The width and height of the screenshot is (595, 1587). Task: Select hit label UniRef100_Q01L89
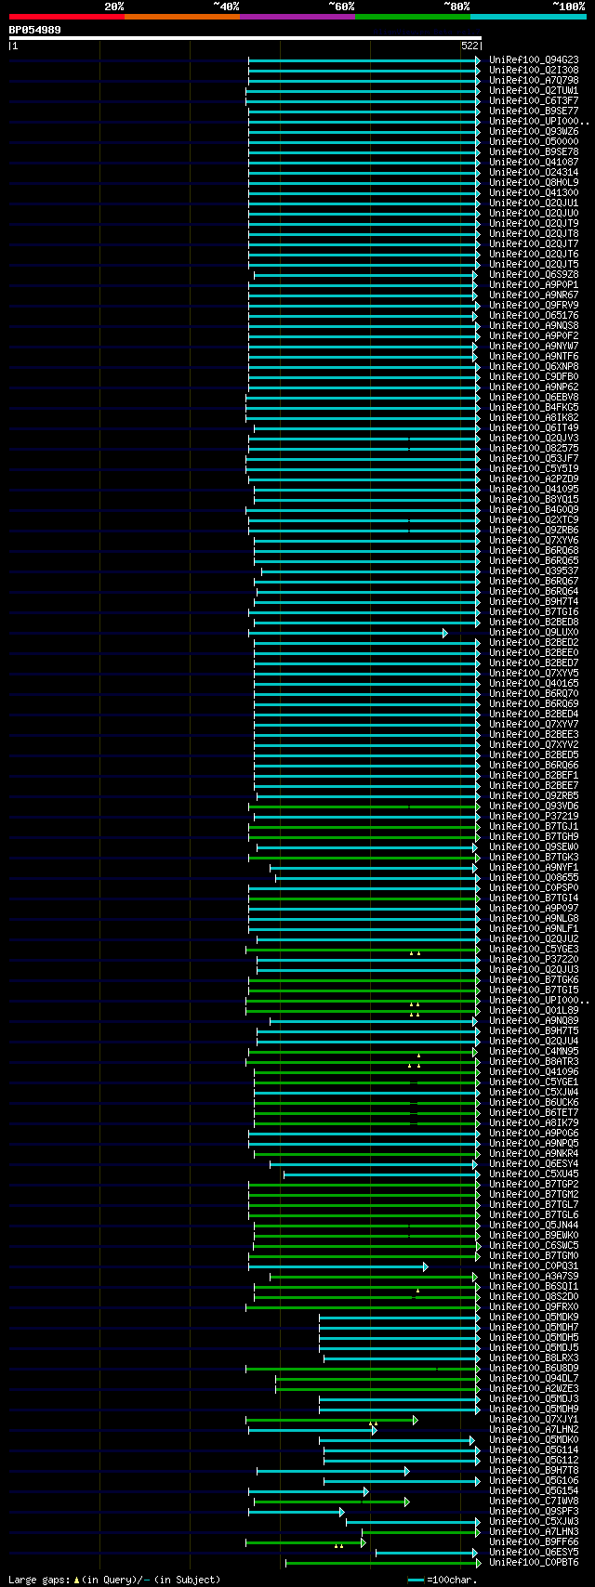click(x=534, y=1011)
